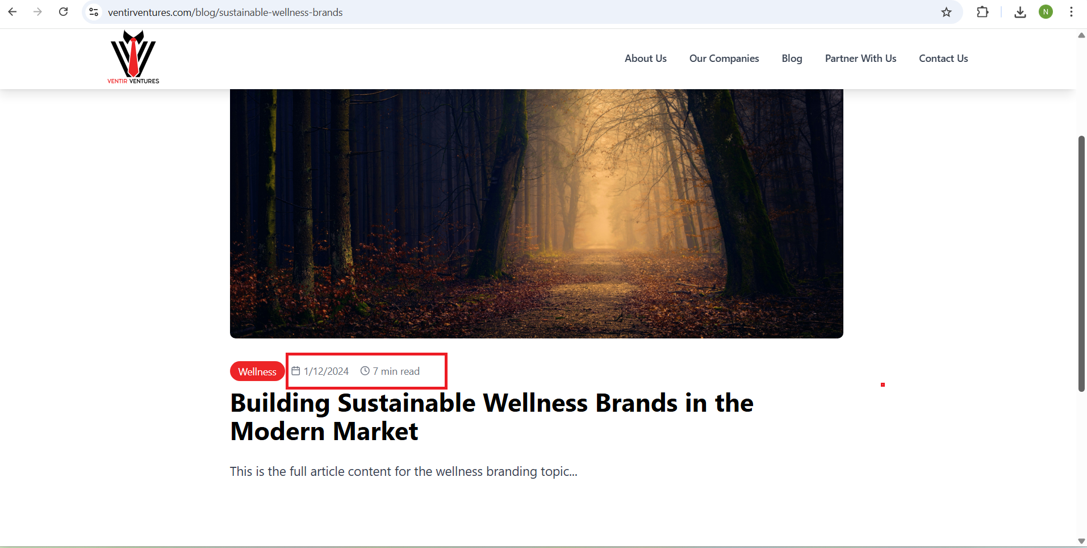Click the red Wellness category tag
1087x548 pixels.
[257, 371]
